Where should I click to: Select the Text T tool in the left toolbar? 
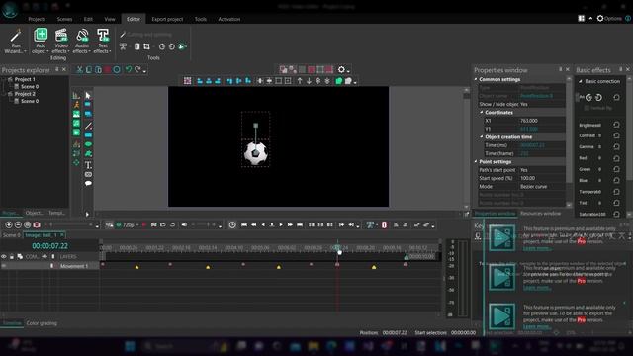point(88,165)
